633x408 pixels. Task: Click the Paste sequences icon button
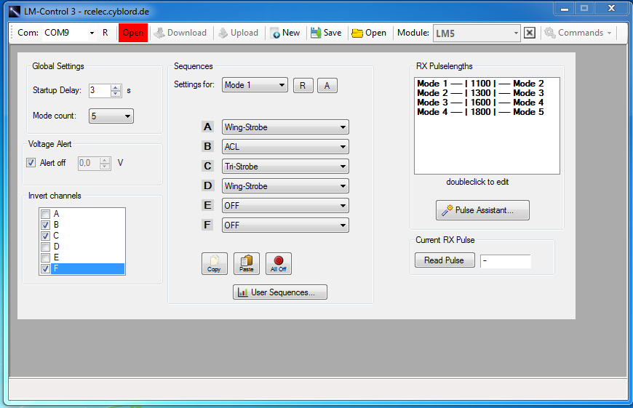(246, 263)
